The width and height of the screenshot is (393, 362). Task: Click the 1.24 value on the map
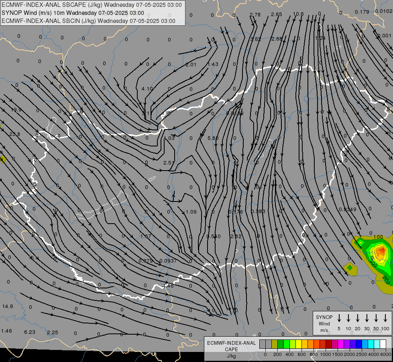tap(320, 38)
